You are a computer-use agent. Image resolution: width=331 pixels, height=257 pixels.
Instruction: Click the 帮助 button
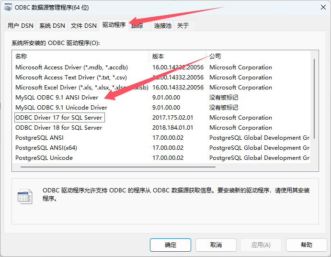click(x=306, y=245)
